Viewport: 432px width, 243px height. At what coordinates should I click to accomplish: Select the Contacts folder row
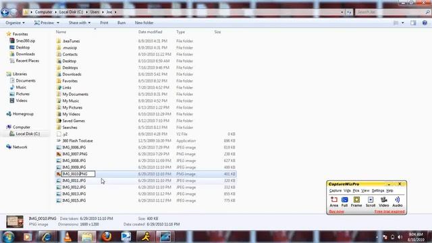coord(146,54)
